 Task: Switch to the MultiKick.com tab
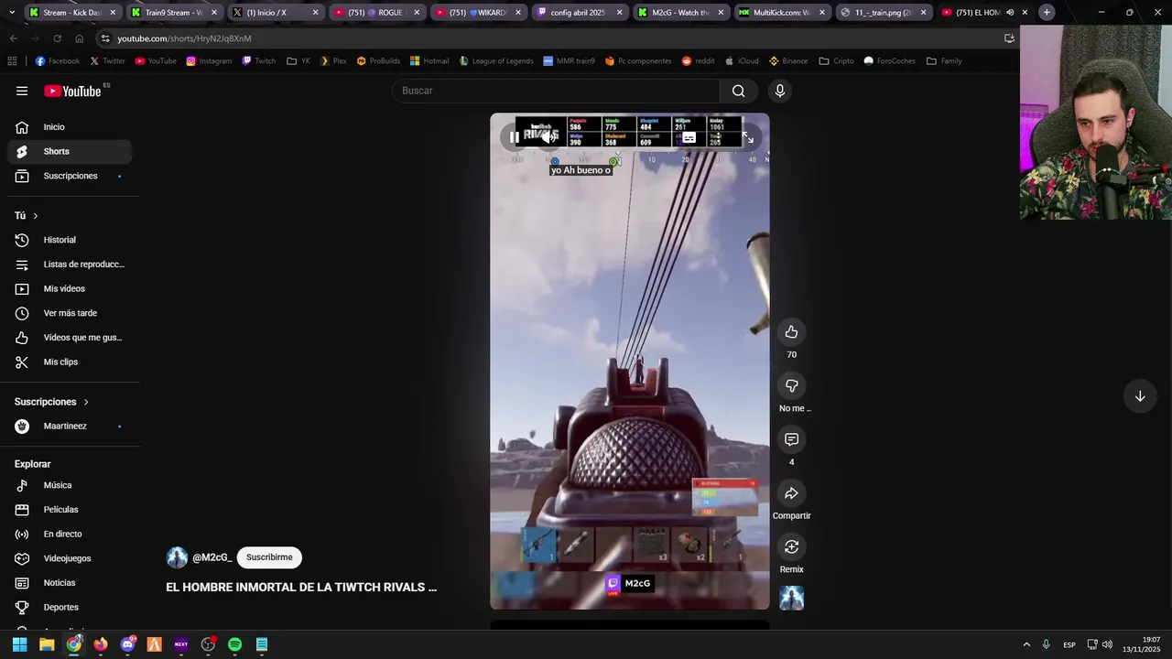point(783,13)
